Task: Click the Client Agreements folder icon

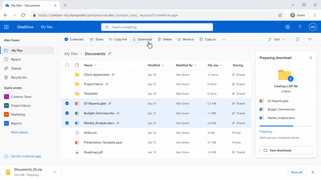Action: (77, 74)
